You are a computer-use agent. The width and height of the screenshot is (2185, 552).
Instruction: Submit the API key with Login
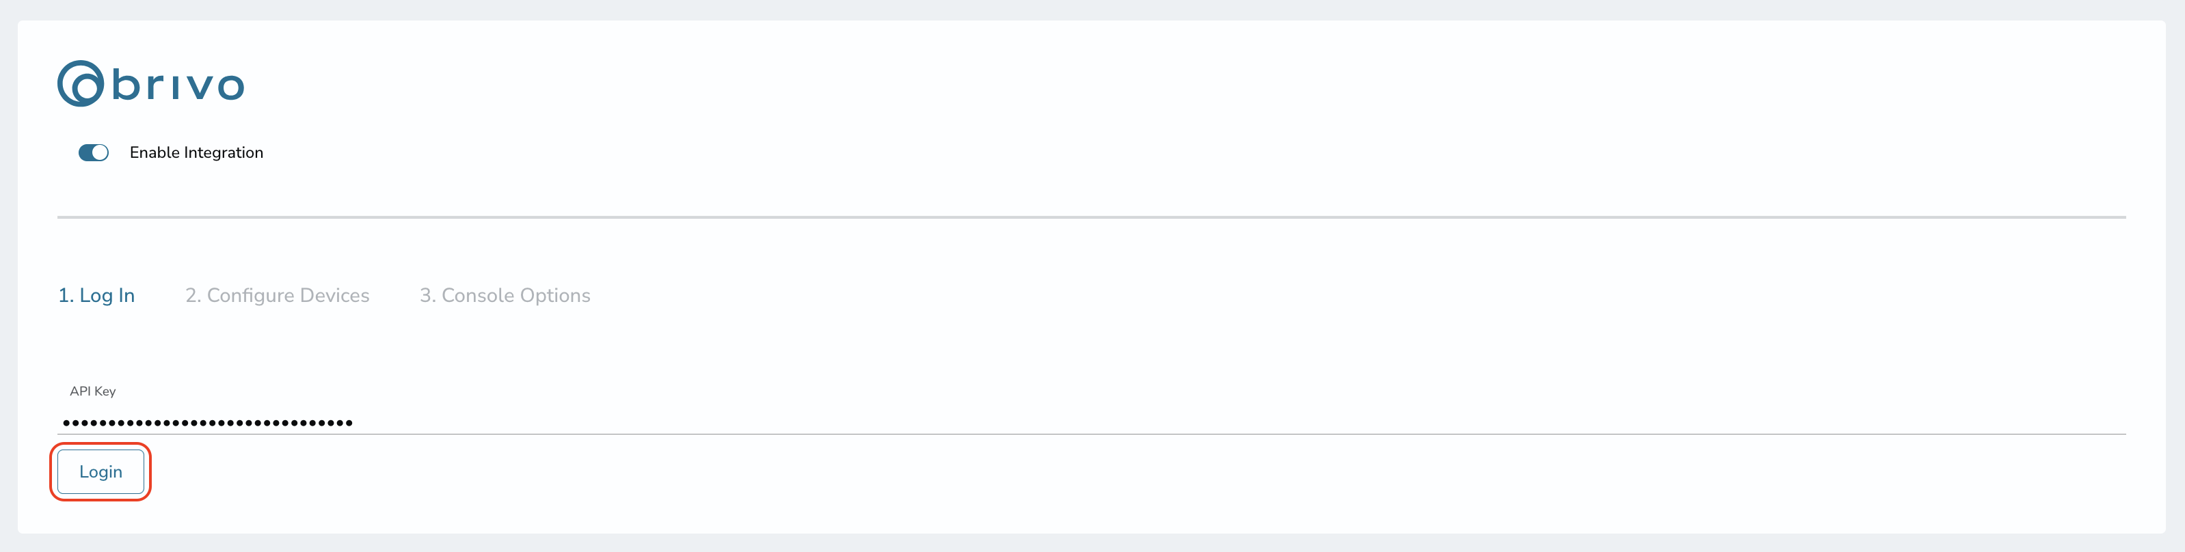pos(101,471)
